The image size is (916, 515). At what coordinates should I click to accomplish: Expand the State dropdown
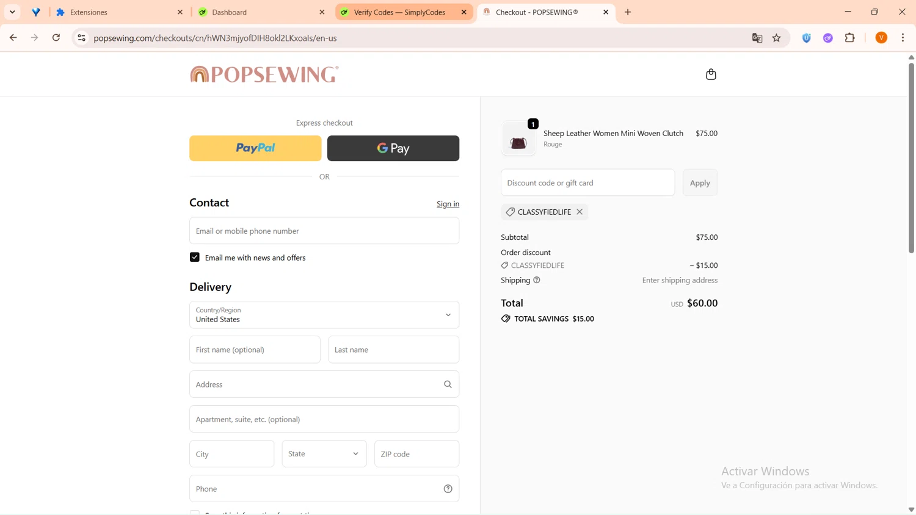(324, 454)
